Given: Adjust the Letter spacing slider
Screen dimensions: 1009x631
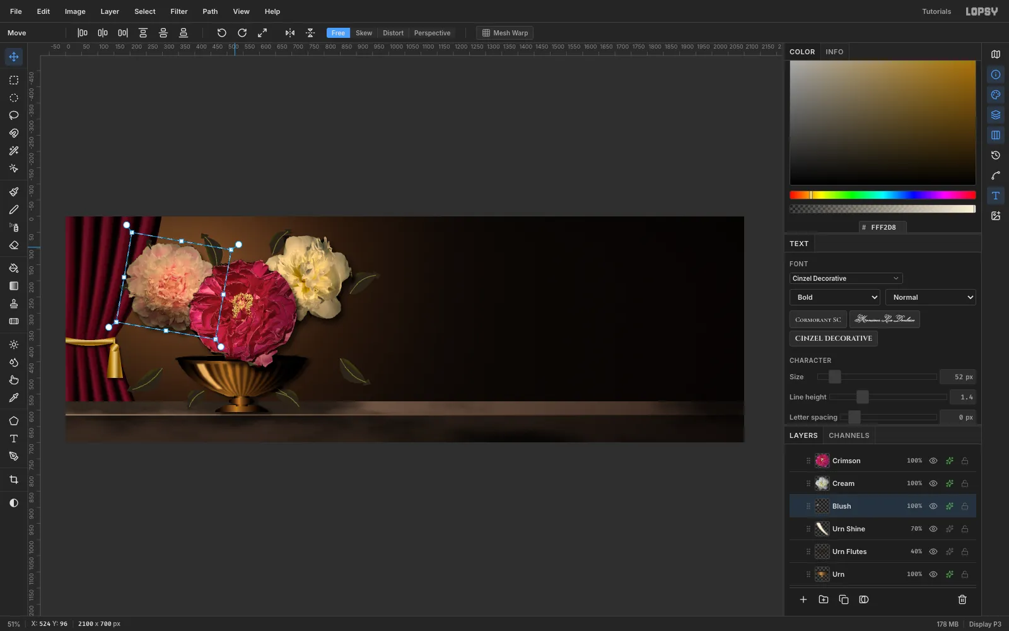Looking at the screenshot, I should pos(888,417).
